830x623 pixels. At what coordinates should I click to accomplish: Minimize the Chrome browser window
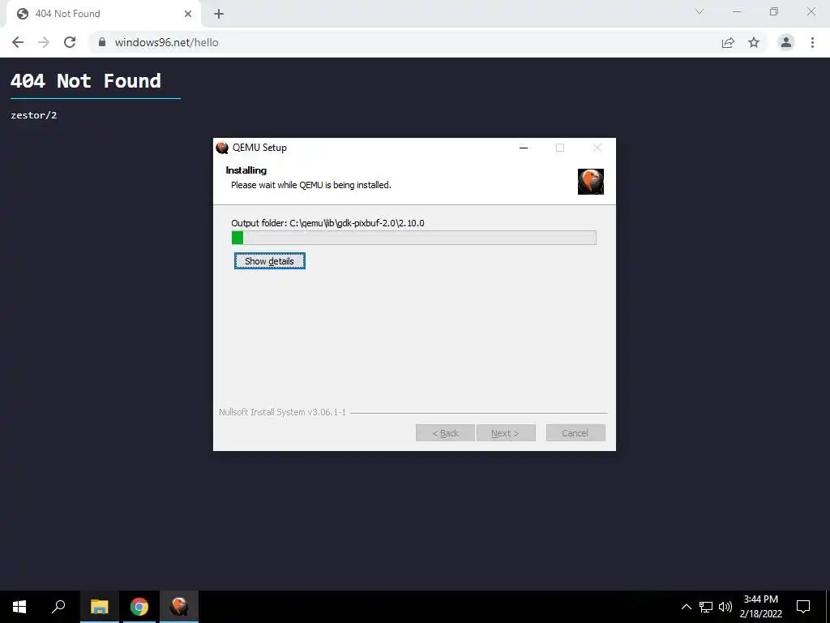pyautogui.click(x=736, y=11)
